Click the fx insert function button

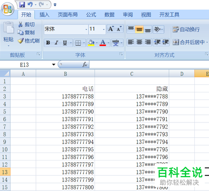click(x=85, y=65)
